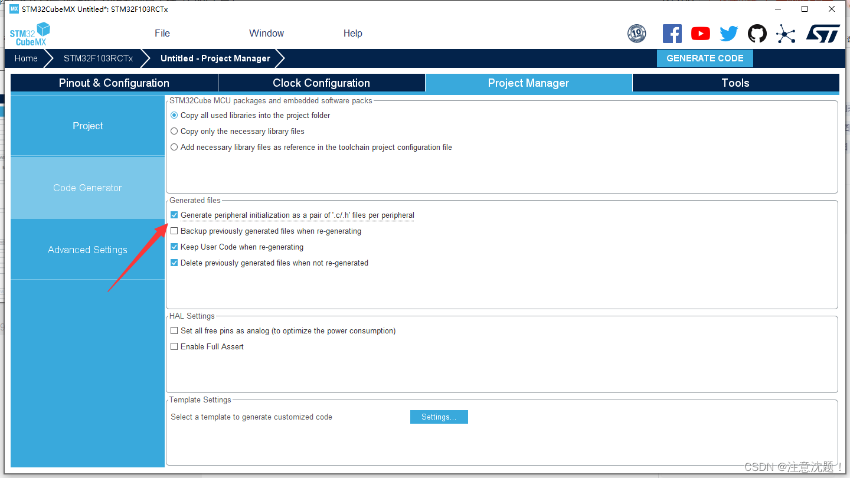This screenshot has height=478, width=850.
Task: Open template Settings... button
Action: [x=439, y=417]
